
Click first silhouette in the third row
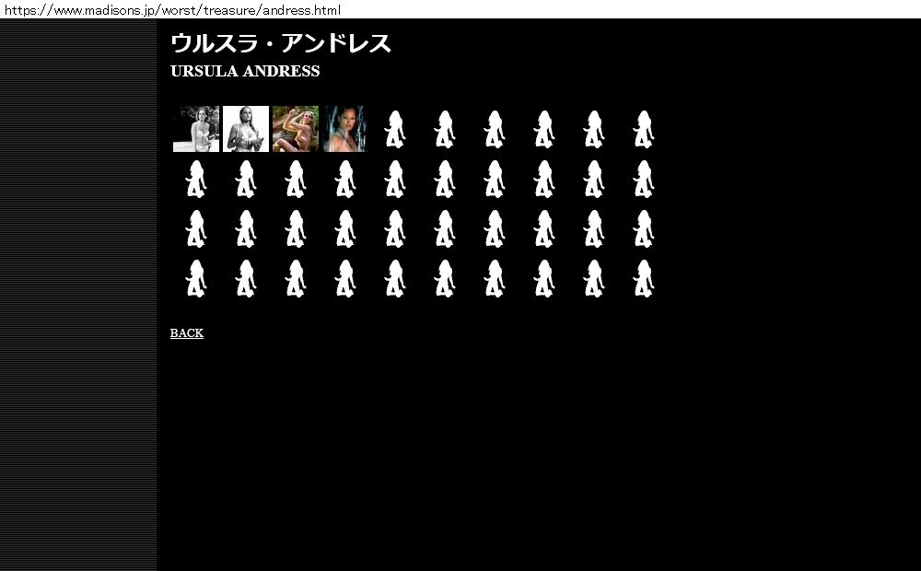(196, 229)
